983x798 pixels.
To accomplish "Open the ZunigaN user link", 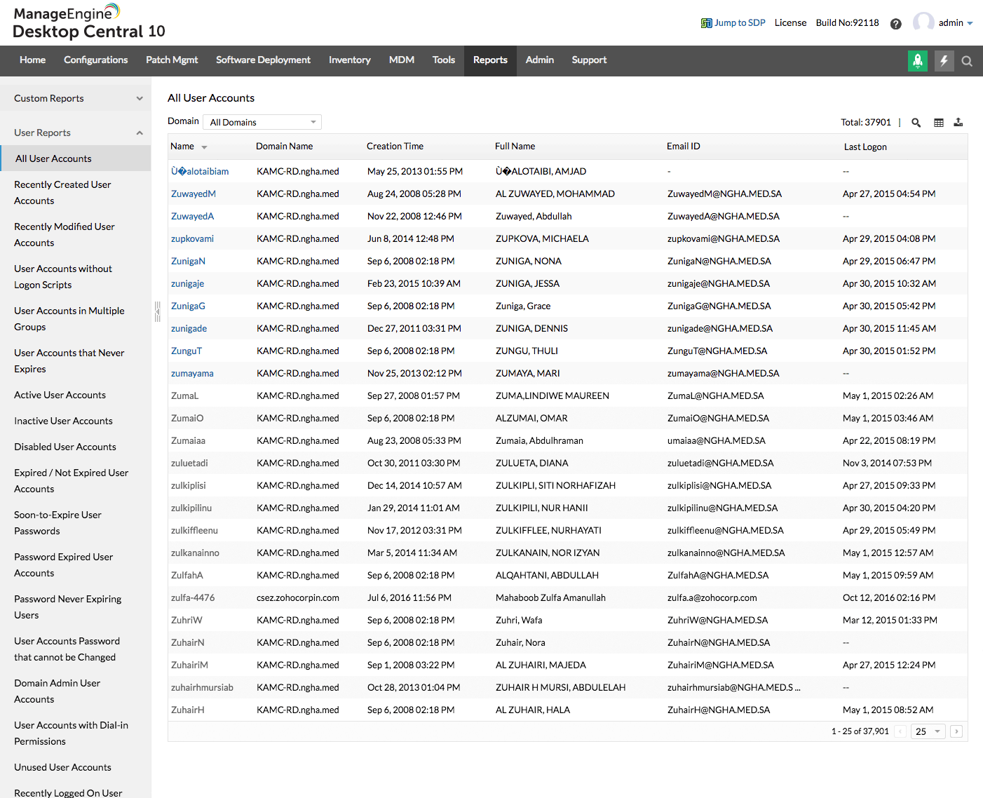I will click(x=189, y=262).
